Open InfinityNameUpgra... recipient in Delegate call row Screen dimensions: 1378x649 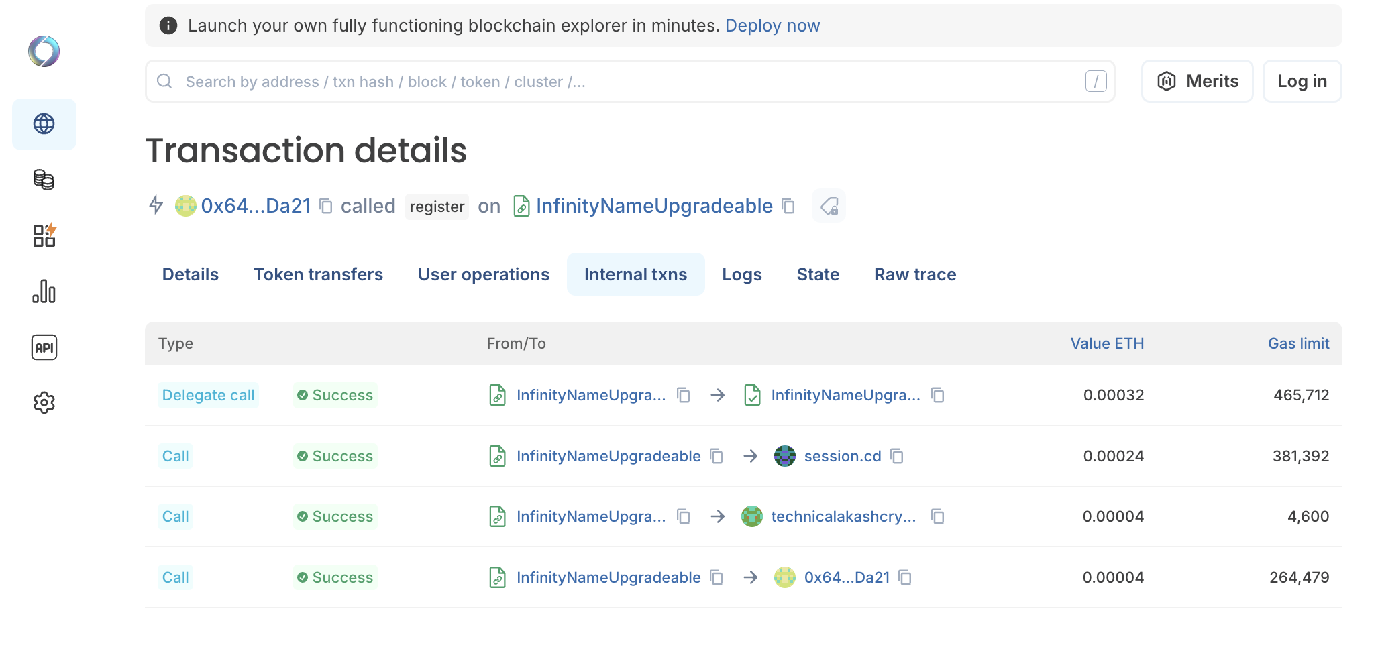click(x=845, y=395)
